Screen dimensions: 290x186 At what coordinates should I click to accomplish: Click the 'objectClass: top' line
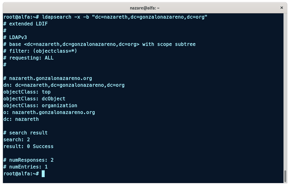coord(27,92)
